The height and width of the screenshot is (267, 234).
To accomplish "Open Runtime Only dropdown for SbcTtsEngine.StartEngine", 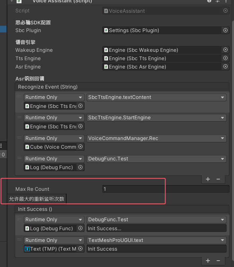I will 54,118.
